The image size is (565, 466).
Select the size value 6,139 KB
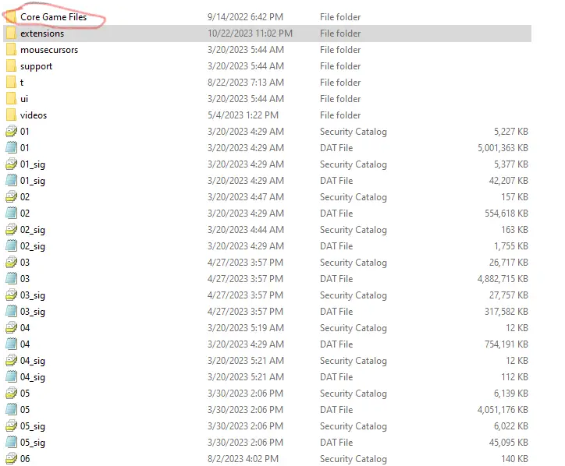pos(510,394)
